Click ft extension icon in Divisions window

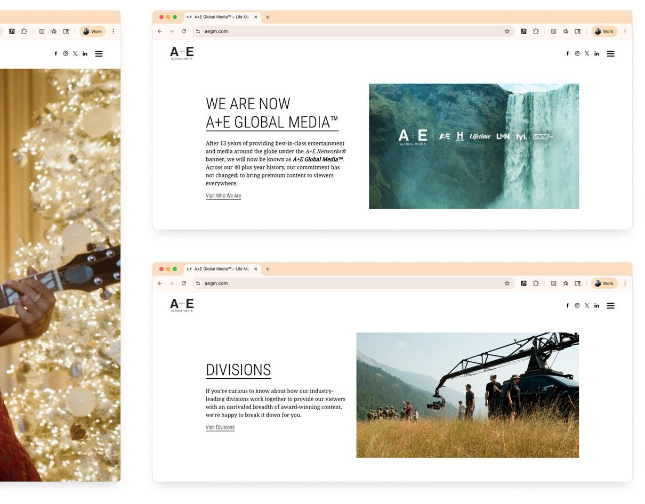(x=523, y=283)
